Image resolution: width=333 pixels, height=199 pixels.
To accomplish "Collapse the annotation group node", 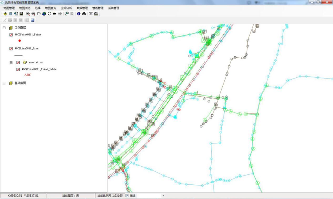I will coord(11,62).
